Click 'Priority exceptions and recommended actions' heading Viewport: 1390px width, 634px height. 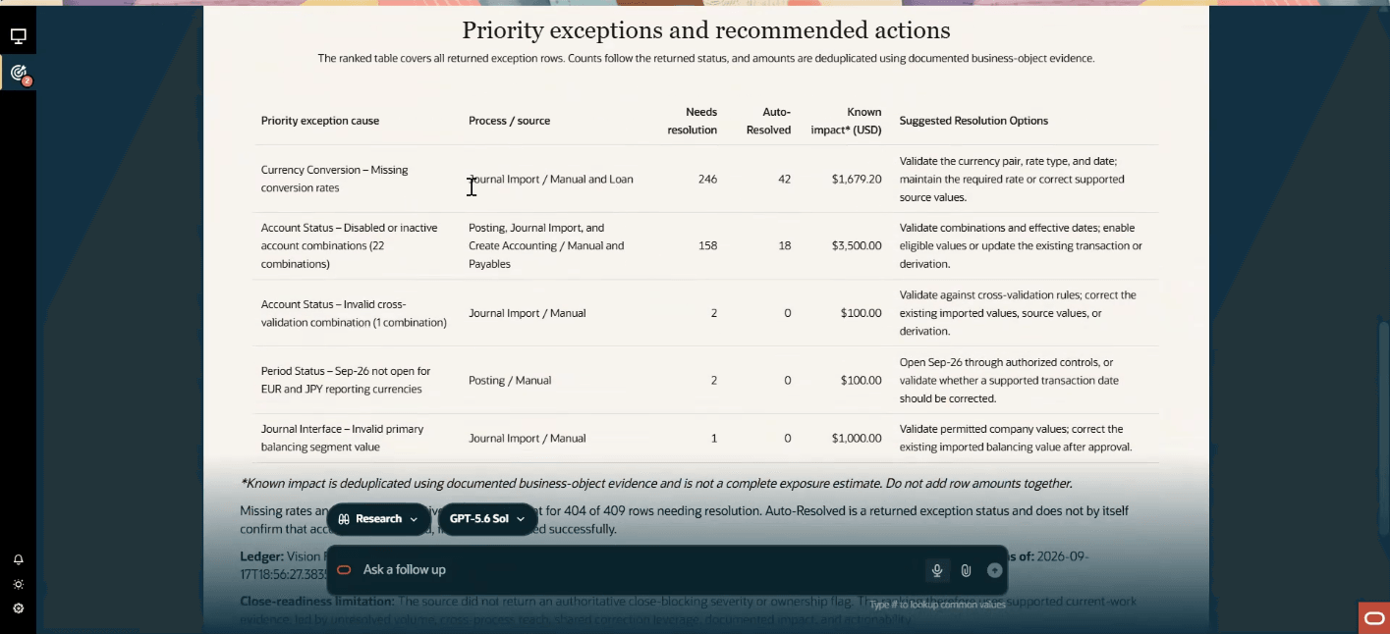pos(705,30)
